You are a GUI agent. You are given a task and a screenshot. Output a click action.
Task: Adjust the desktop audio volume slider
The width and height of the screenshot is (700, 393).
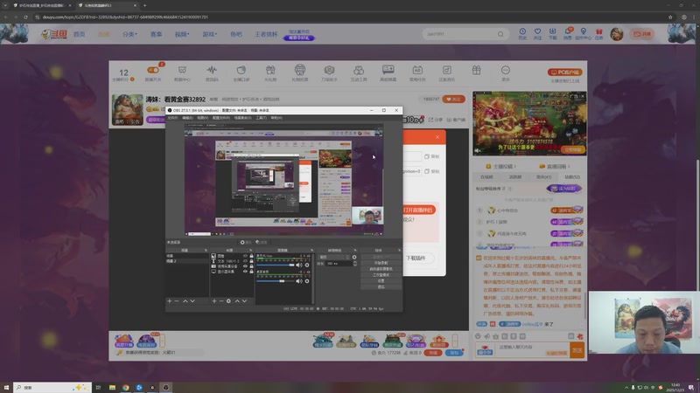point(276,281)
